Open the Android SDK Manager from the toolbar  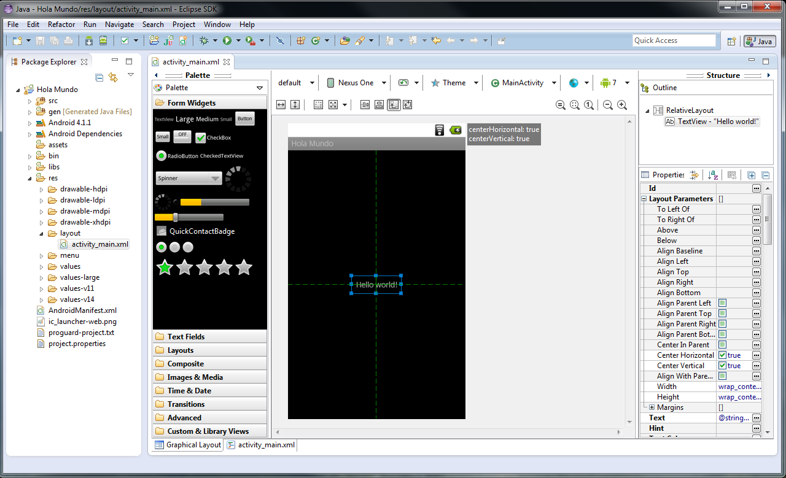[x=89, y=41]
